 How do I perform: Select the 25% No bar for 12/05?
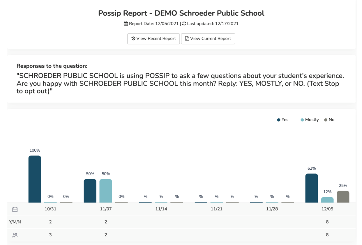point(343,196)
